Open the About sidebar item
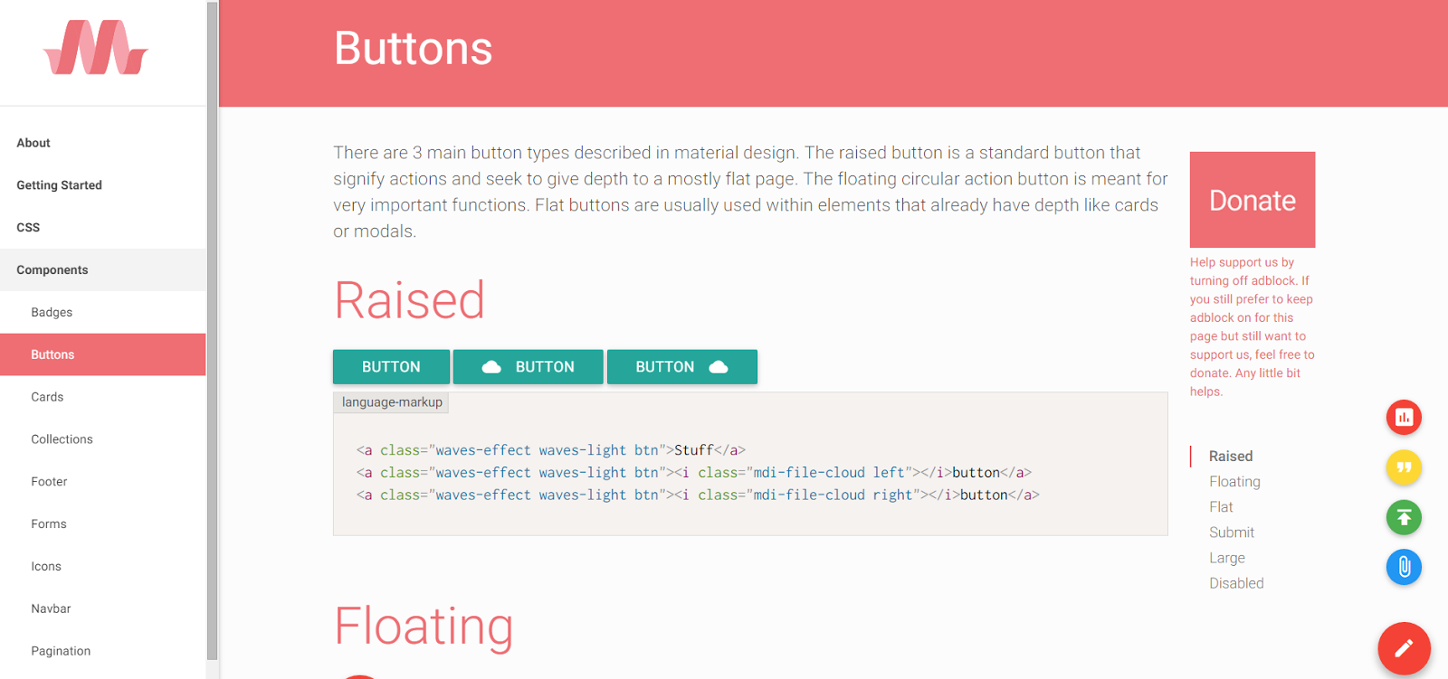 click(x=102, y=143)
